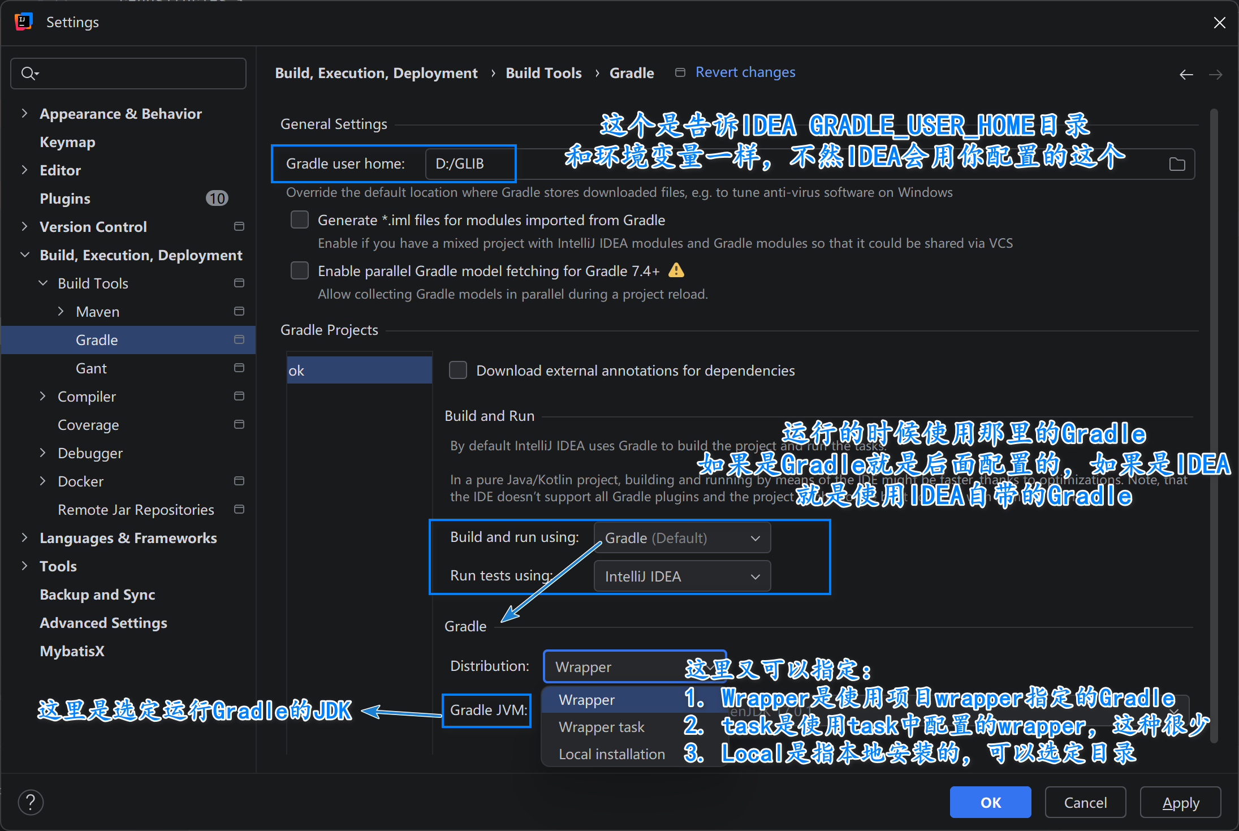Viewport: 1239px width, 831px height.
Task: Click the Revert changes link
Action: 745,72
